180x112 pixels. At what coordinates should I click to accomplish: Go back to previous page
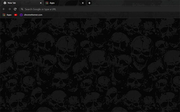click(4, 9)
